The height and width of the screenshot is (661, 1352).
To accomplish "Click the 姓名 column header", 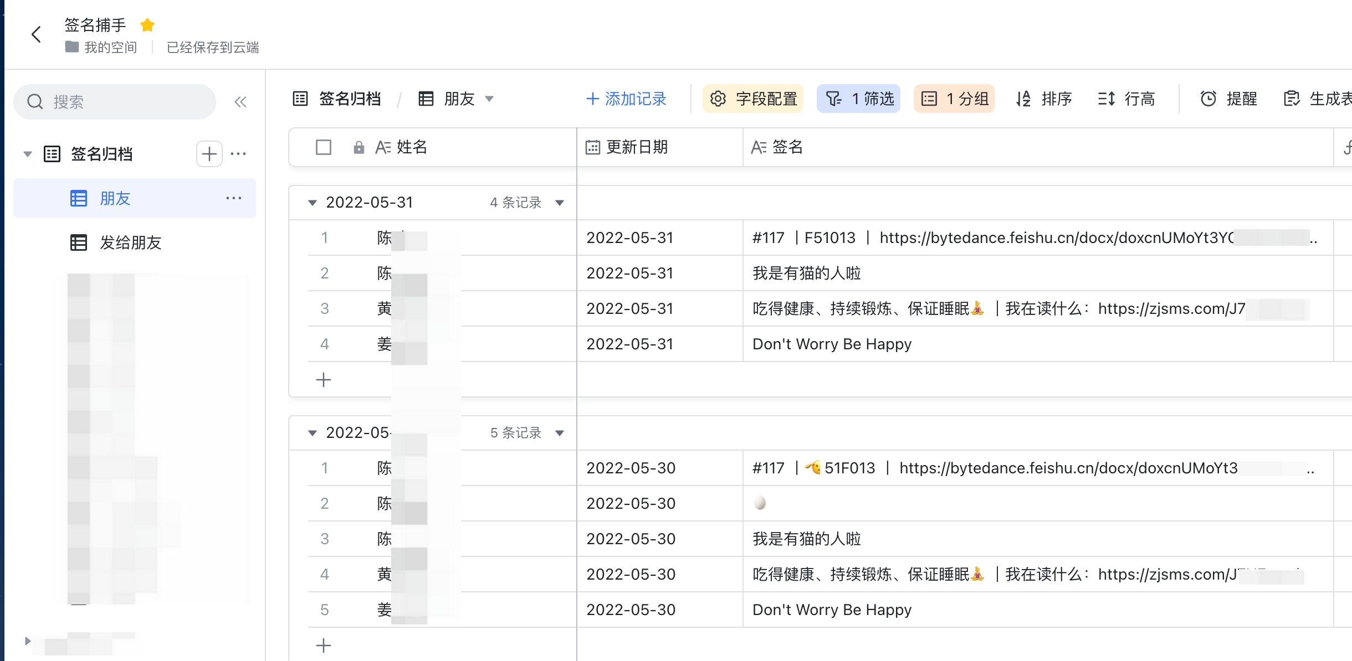I will [432, 147].
